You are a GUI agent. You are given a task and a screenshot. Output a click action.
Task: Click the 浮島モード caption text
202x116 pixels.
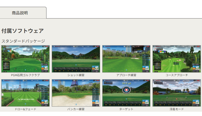(x=176, y=109)
